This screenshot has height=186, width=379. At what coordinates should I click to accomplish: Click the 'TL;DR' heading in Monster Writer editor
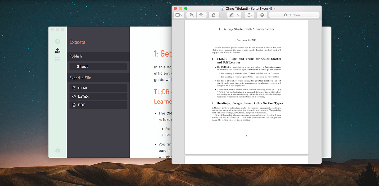(162, 92)
